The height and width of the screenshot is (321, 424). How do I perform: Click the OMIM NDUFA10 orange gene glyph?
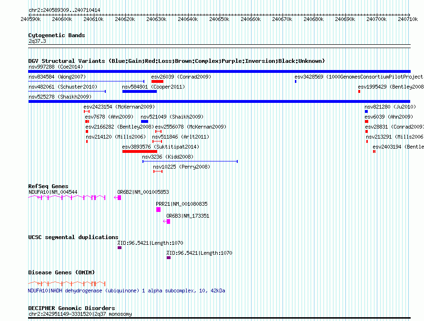tap(67, 284)
